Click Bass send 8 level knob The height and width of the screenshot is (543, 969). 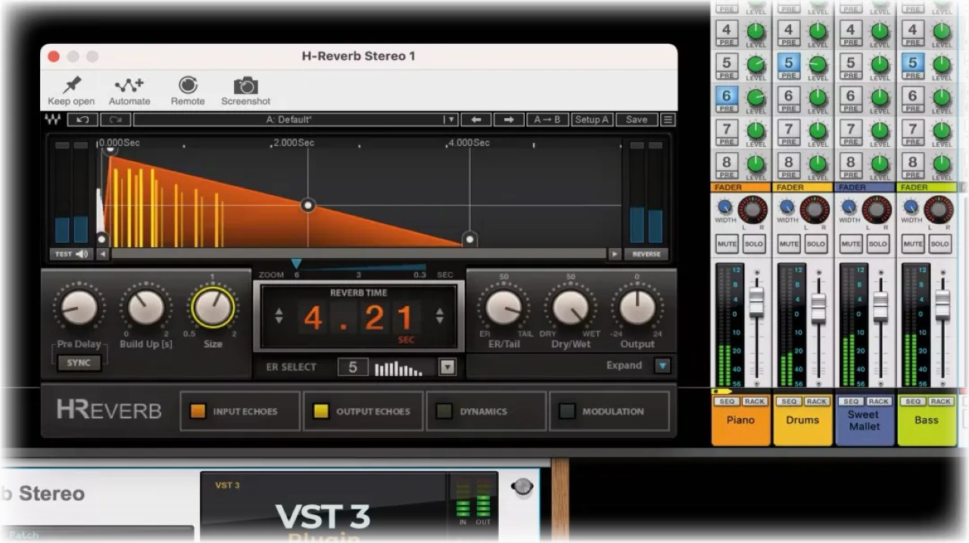tap(942, 163)
